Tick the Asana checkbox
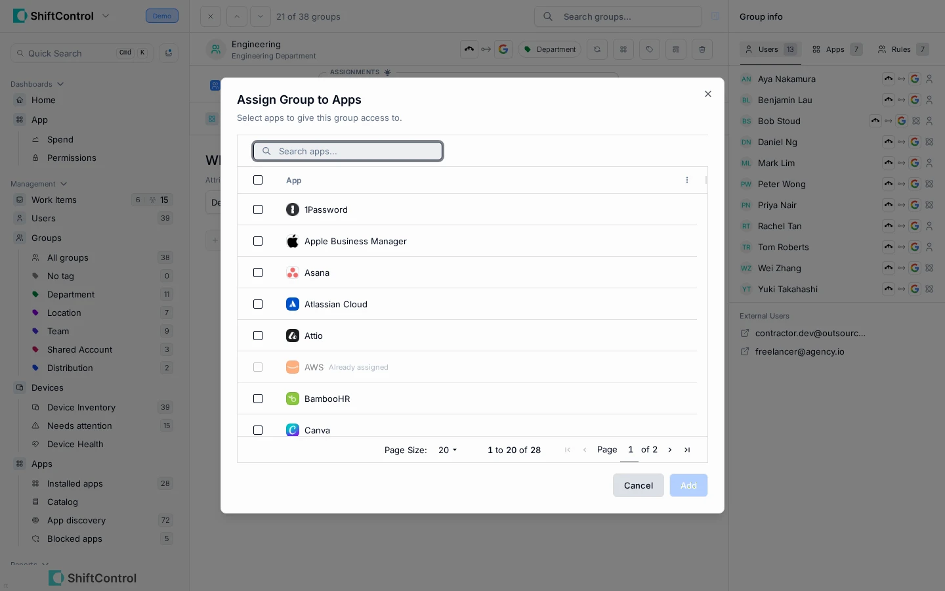 (x=258, y=273)
